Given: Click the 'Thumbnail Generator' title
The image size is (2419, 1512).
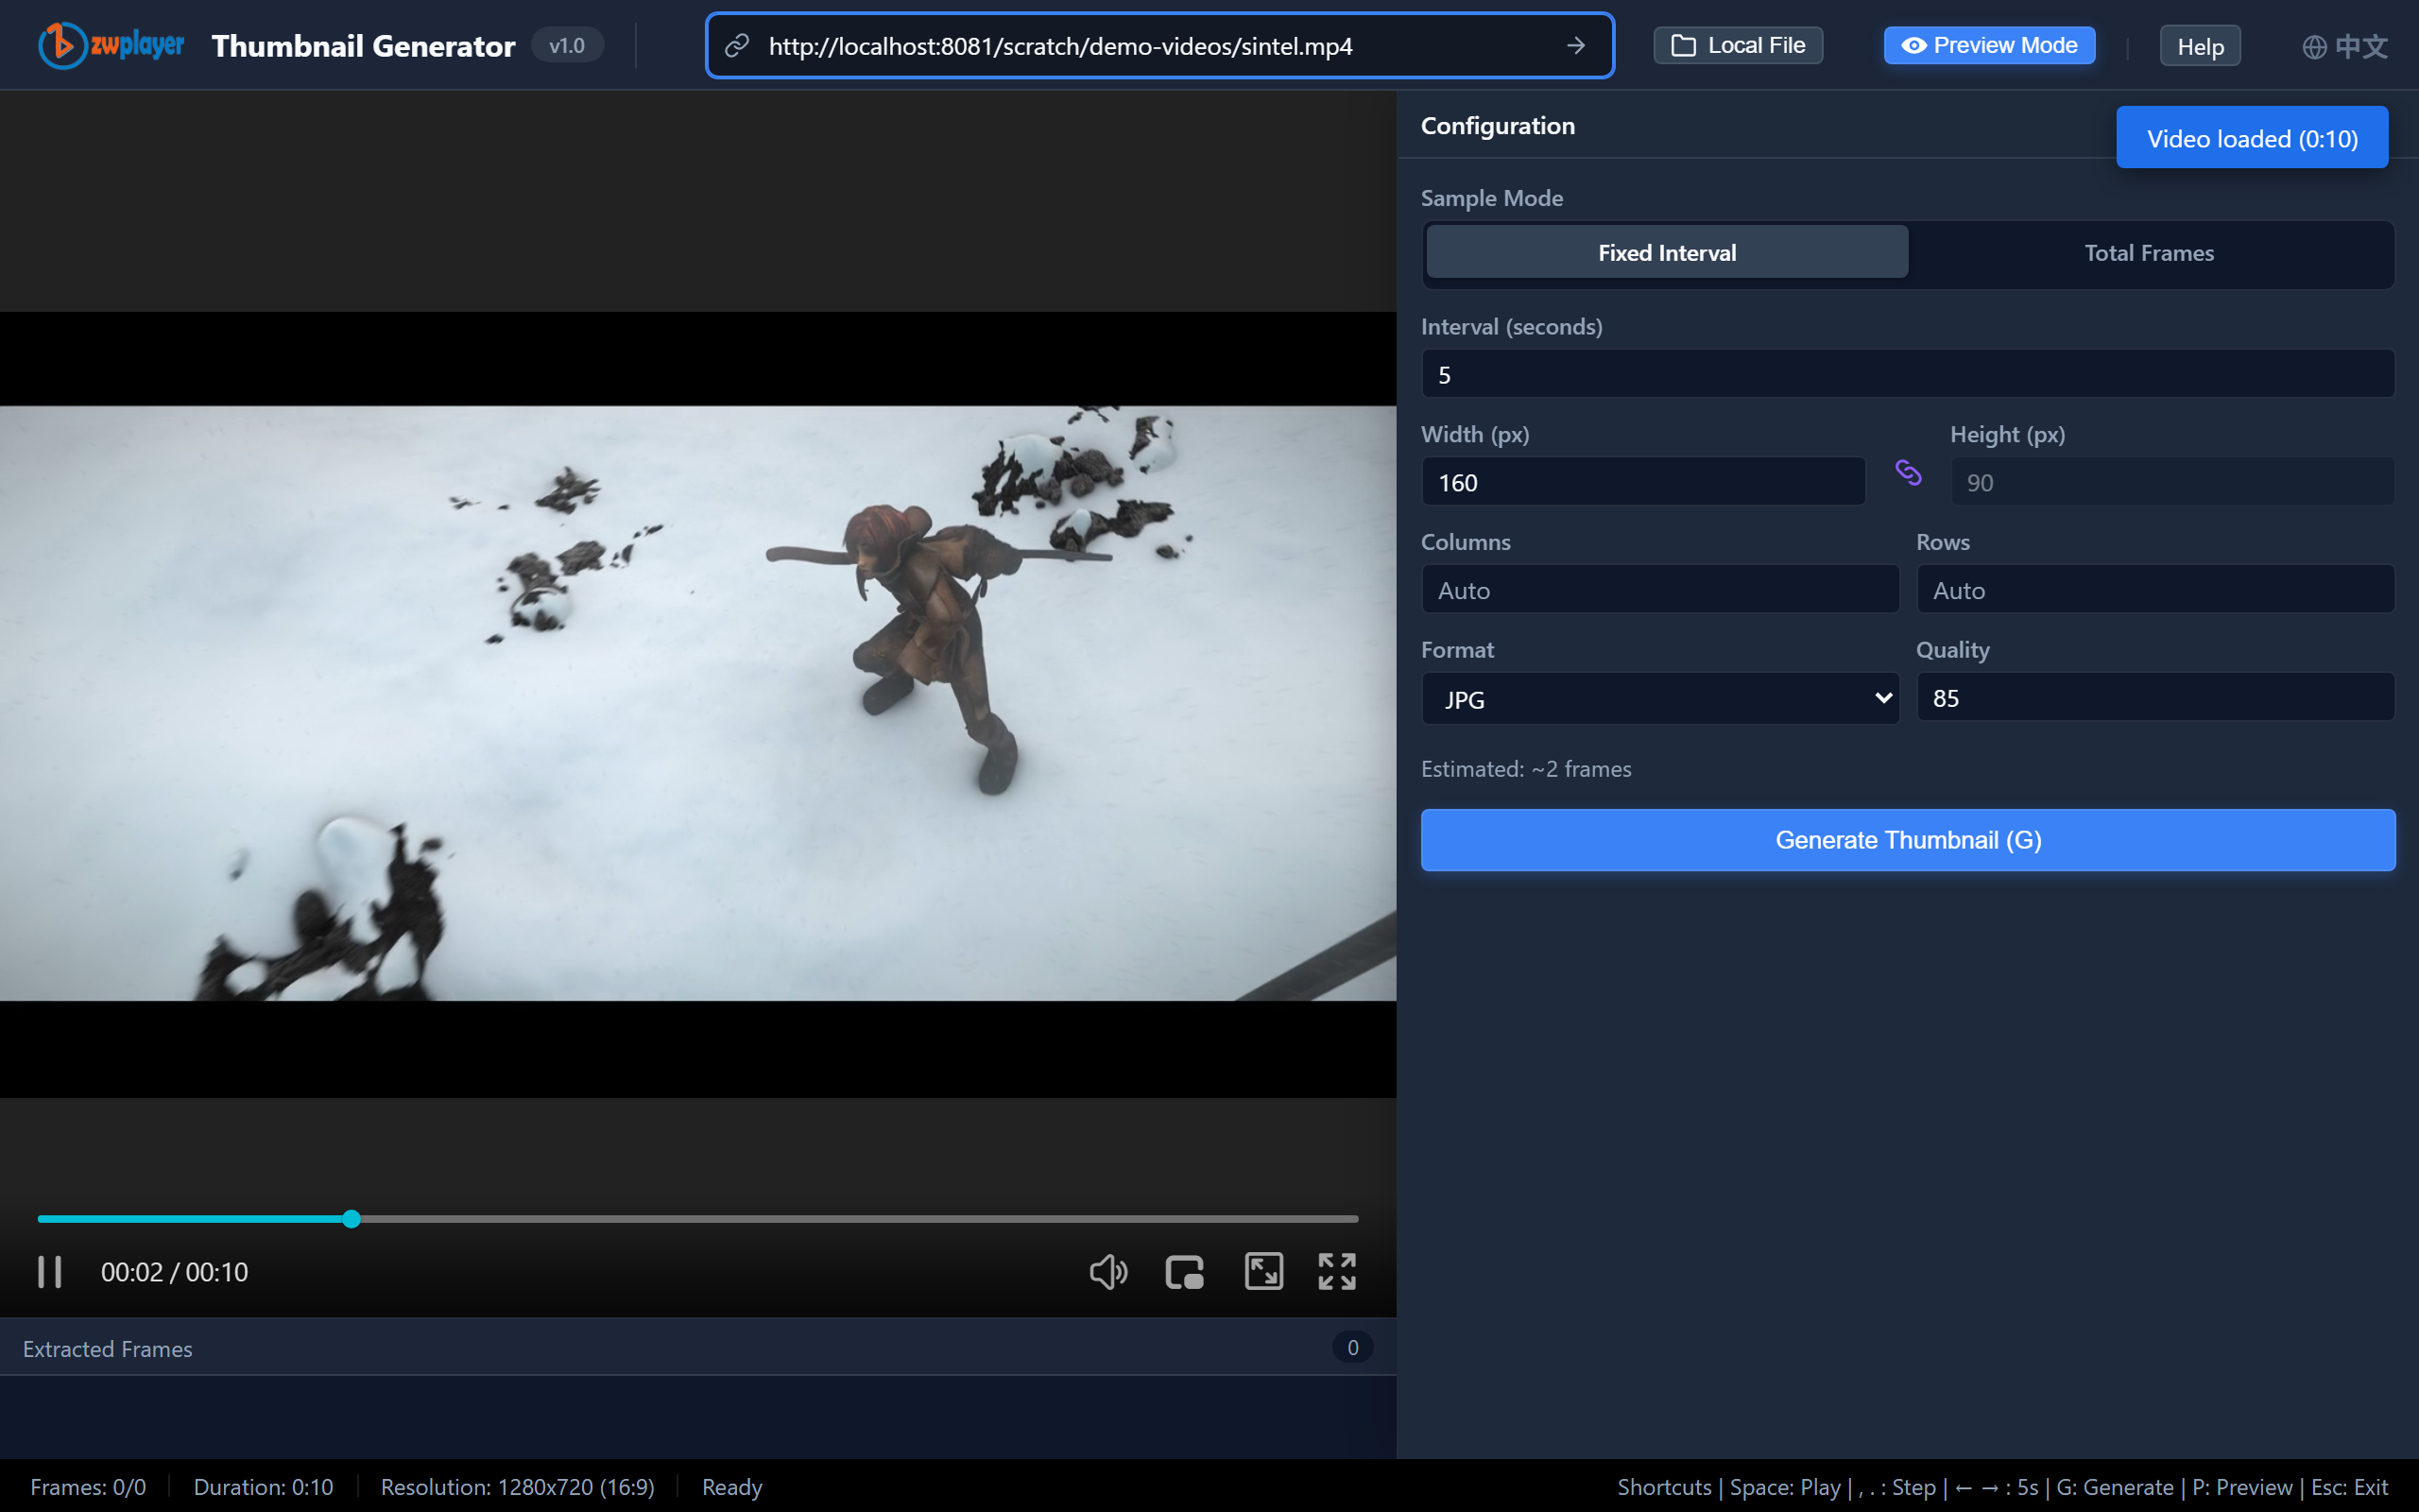Looking at the screenshot, I should [x=364, y=46].
